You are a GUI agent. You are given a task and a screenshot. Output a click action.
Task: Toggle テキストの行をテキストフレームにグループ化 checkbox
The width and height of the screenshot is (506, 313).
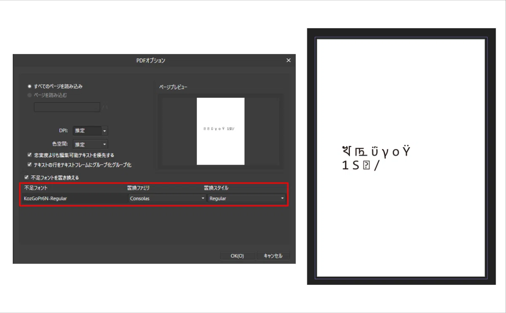pyautogui.click(x=30, y=165)
